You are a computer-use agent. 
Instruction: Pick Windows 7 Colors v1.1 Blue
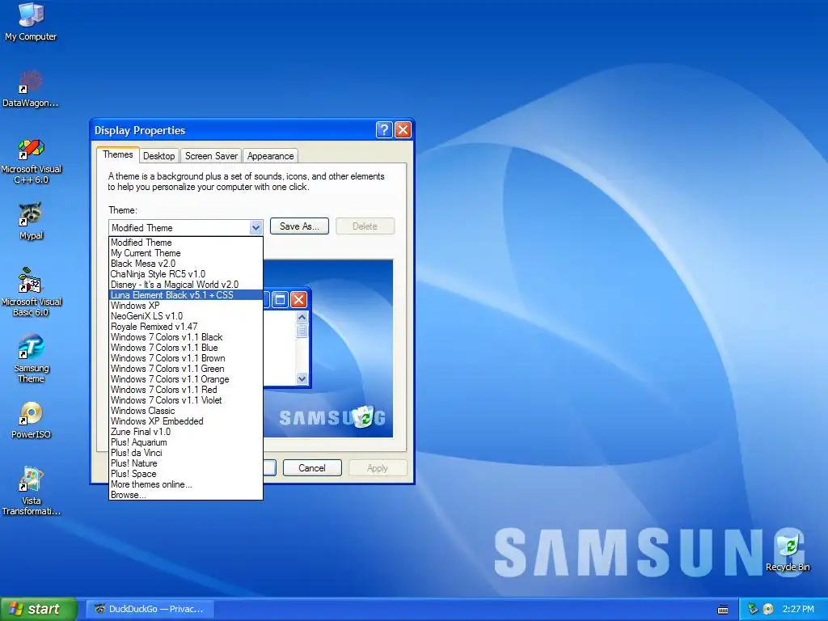(x=186, y=348)
